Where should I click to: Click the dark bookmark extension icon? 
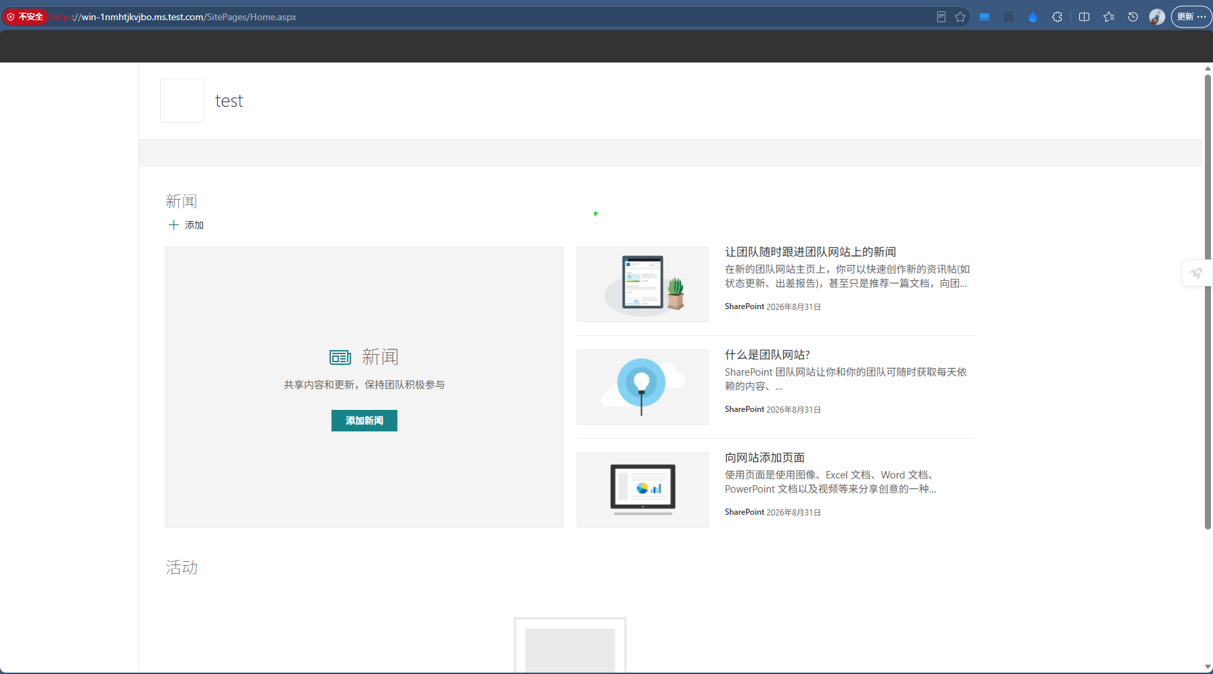[x=1009, y=17]
